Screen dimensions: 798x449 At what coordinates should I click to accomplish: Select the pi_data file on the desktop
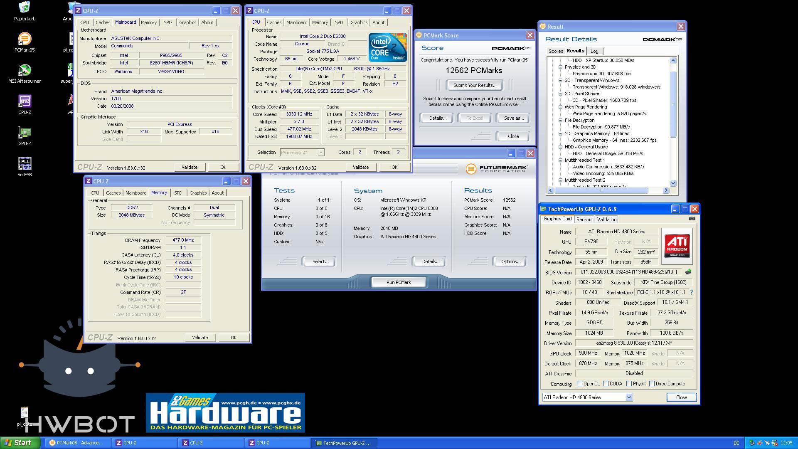(x=25, y=417)
